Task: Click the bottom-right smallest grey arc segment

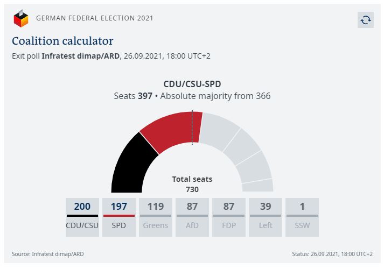Action: (x=258, y=186)
